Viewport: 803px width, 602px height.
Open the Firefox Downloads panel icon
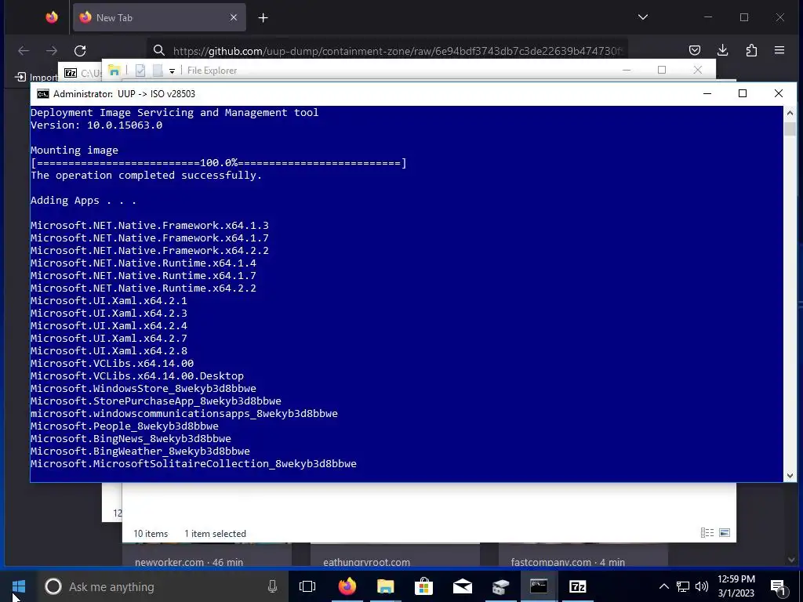click(x=722, y=50)
